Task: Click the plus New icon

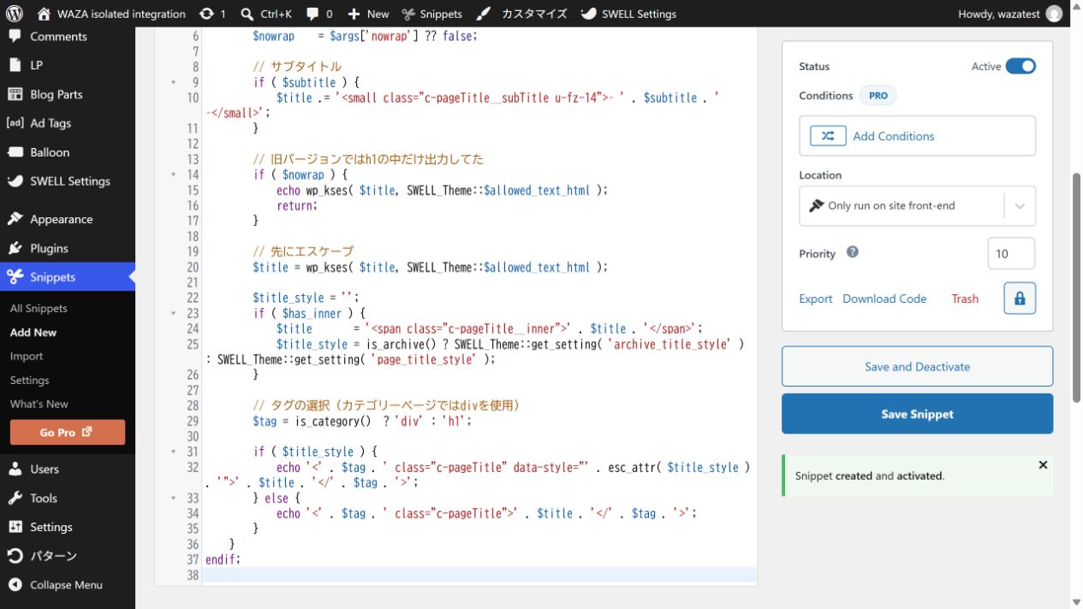Action: [x=354, y=14]
